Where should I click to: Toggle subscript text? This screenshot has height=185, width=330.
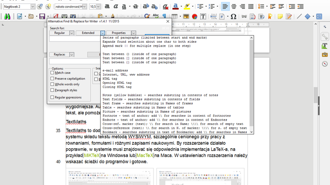pyautogui.click(x=154, y=6)
